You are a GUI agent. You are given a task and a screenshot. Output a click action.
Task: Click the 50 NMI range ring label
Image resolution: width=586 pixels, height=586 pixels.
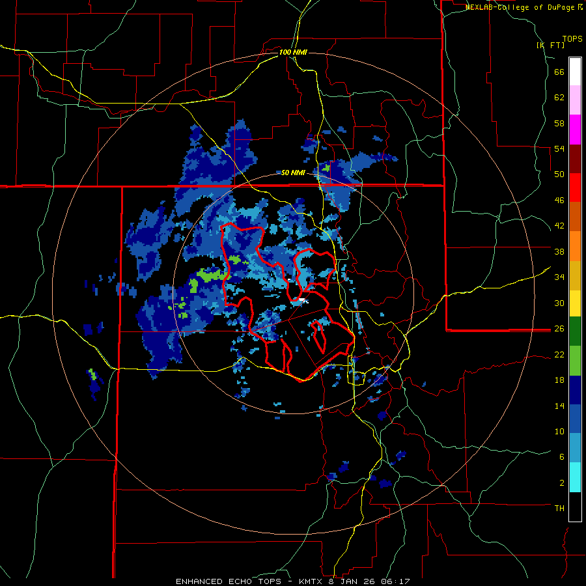tap(293, 173)
